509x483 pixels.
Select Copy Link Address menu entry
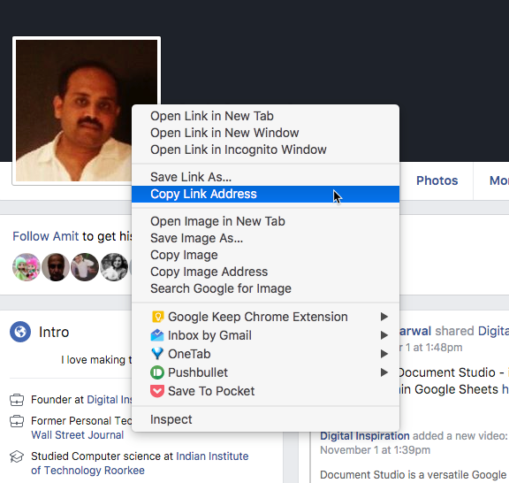[265, 194]
